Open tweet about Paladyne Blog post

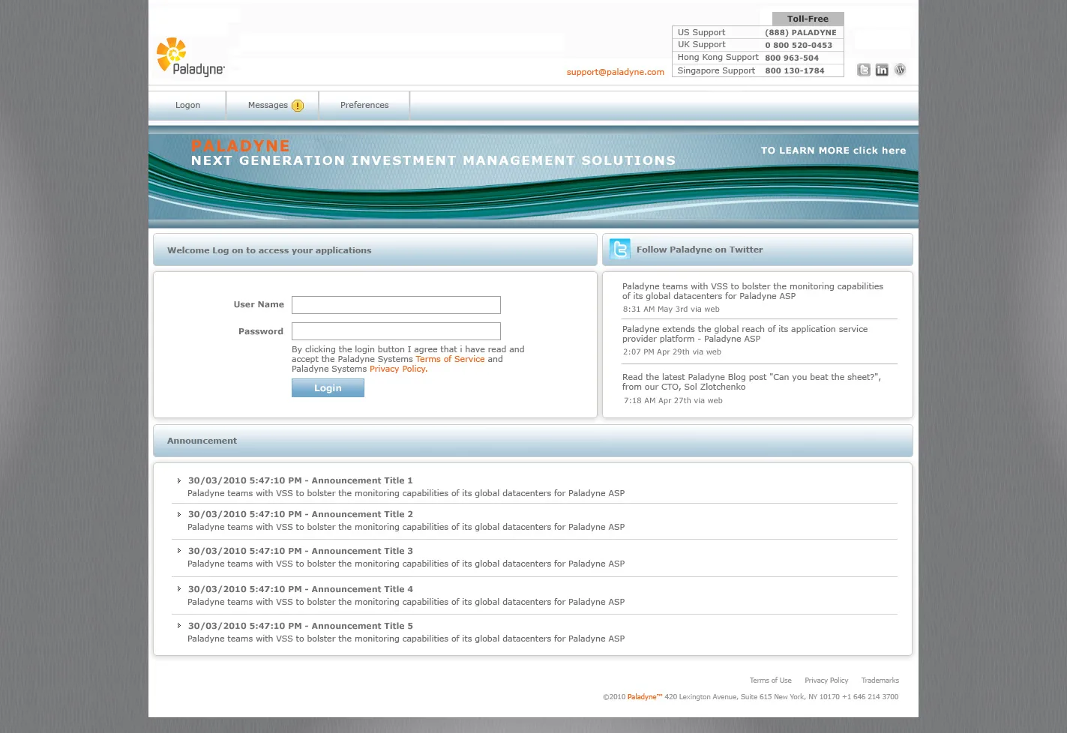tap(751, 381)
